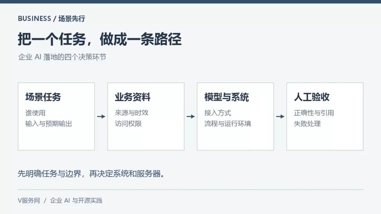Select the "业务资料" card heading

(x=133, y=97)
